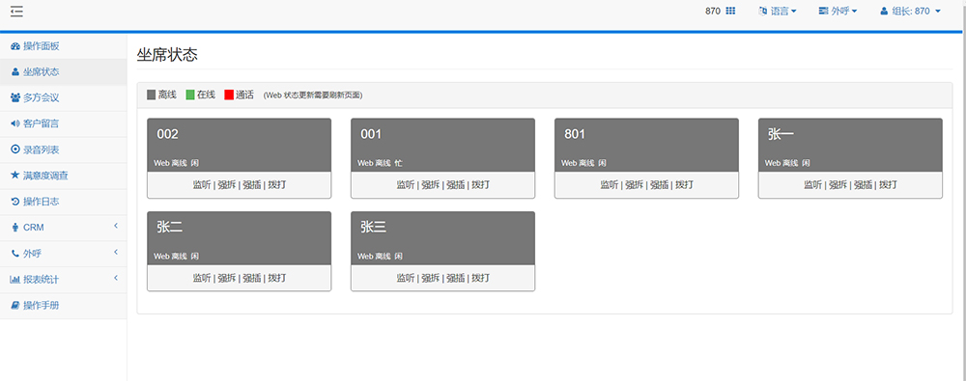The width and height of the screenshot is (966, 381).
Task: Select 坐席状态 in the sidebar
Action: point(64,72)
